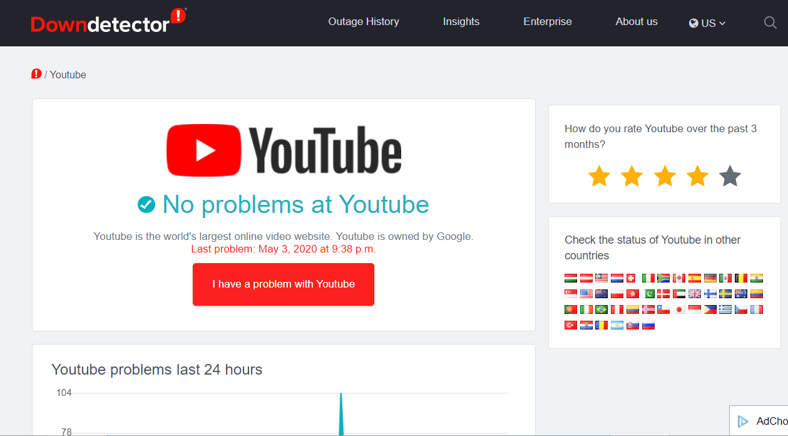Select the Netherlands flag
This screenshot has height=436, width=788.
pyautogui.click(x=617, y=278)
